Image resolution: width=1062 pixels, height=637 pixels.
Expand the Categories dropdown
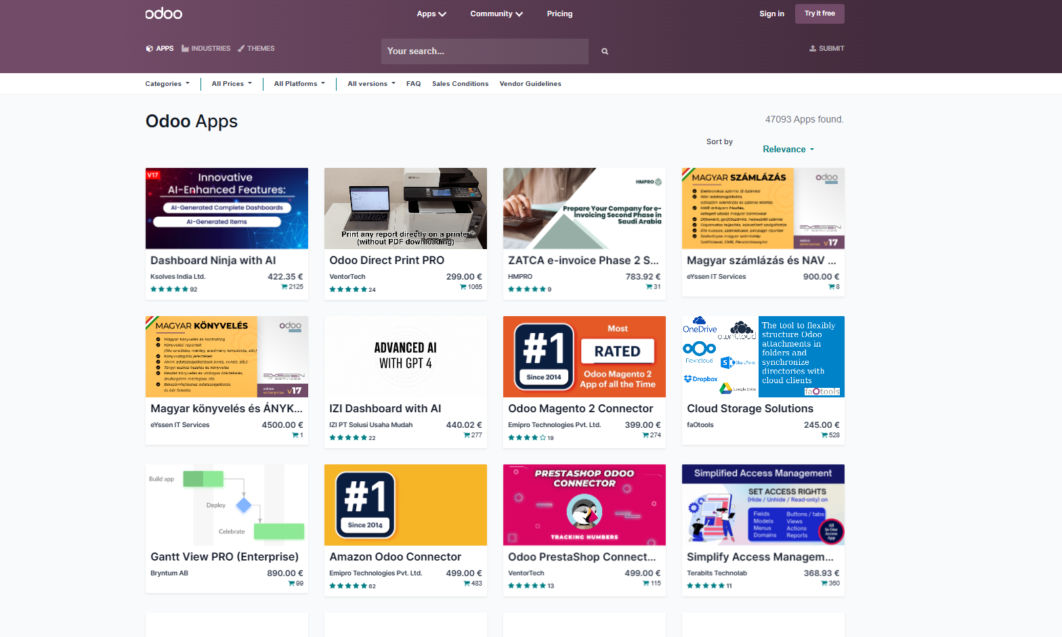(x=167, y=84)
